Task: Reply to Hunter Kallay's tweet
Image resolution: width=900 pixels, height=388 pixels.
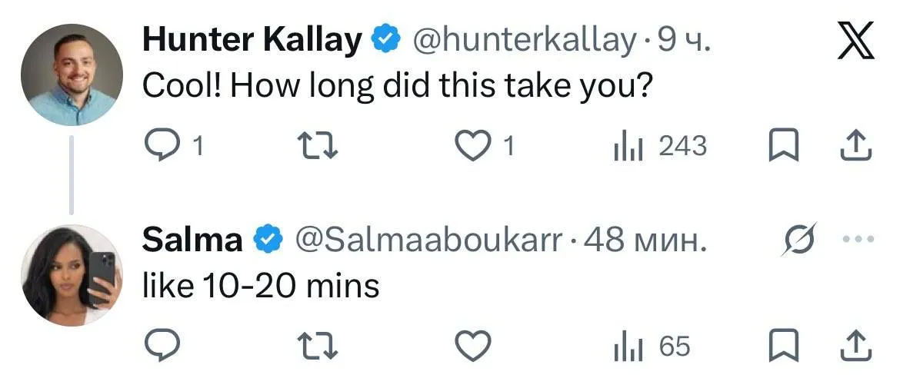Action: click(162, 144)
